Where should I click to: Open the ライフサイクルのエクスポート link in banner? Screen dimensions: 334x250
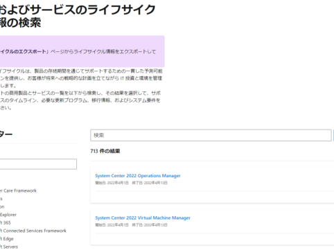point(23,51)
